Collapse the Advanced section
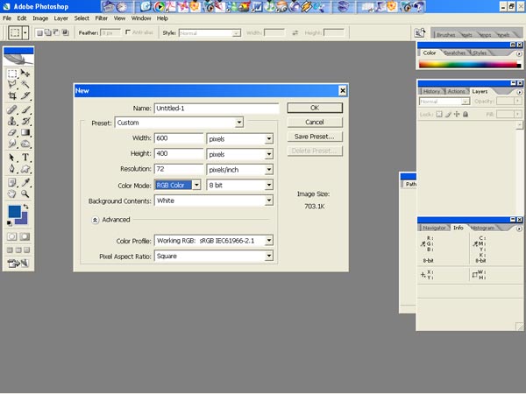526x394 pixels. pyautogui.click(x=95, y=220)
